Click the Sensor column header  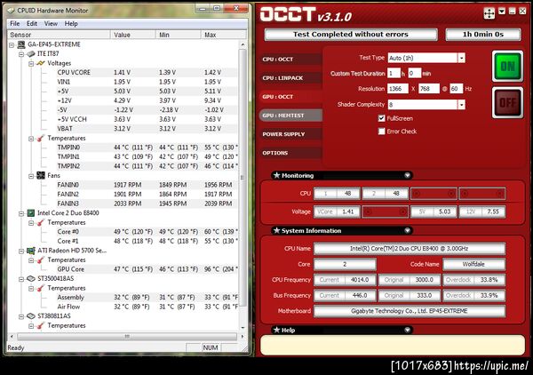point(59,35)
